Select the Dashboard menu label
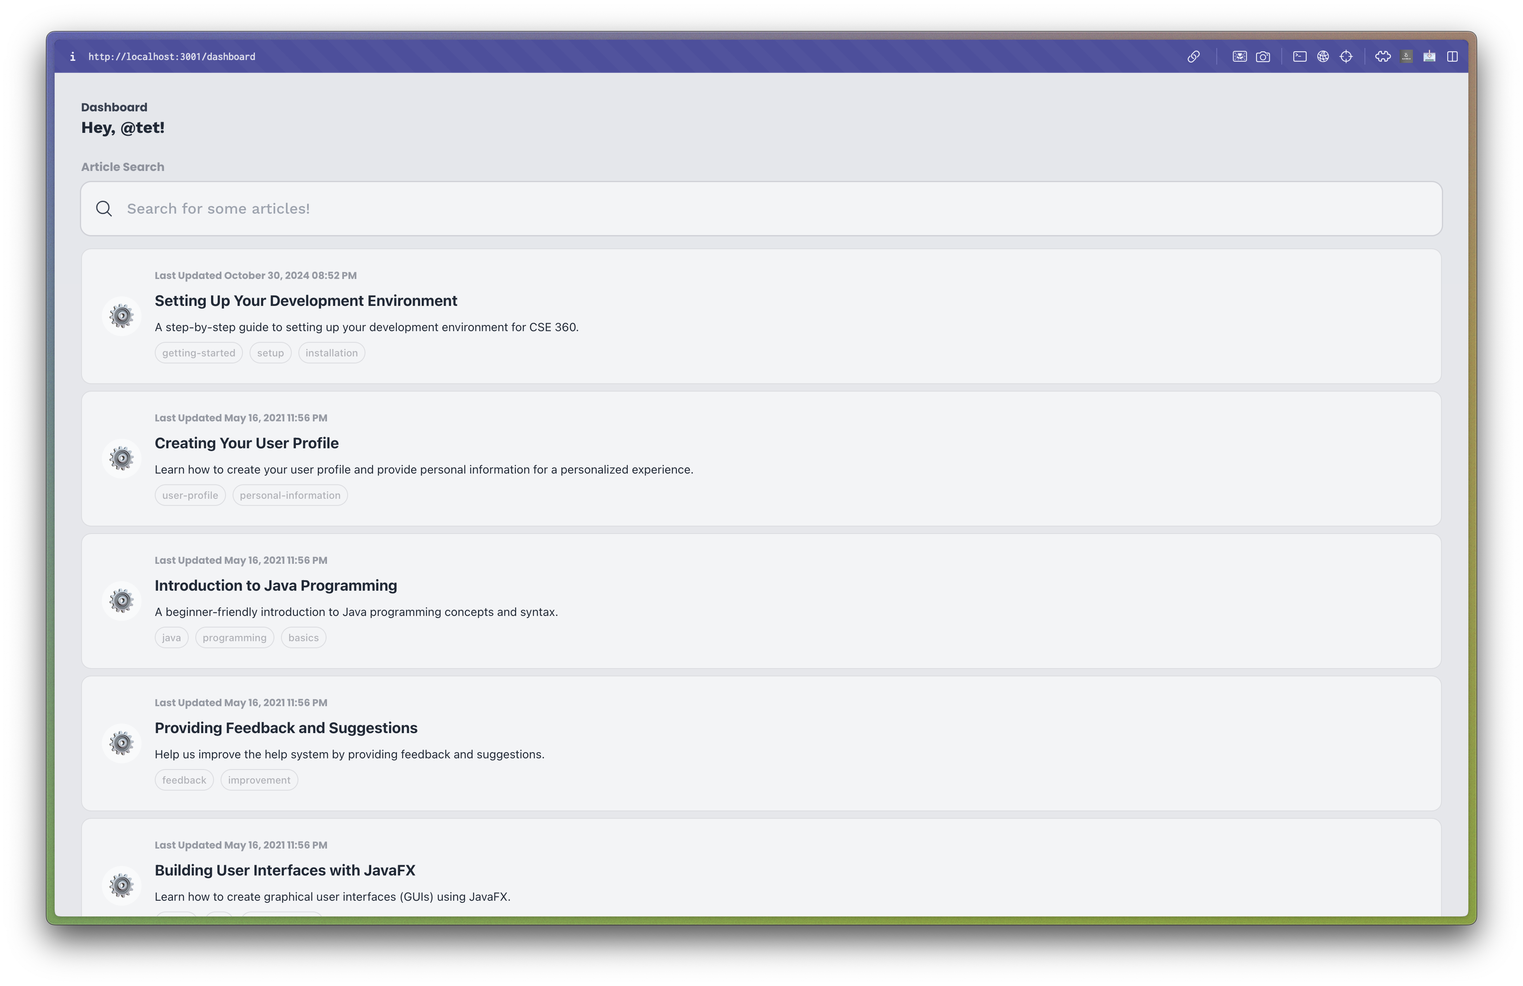This screenshot has width=1523, height=986. [x=114, y=106]
